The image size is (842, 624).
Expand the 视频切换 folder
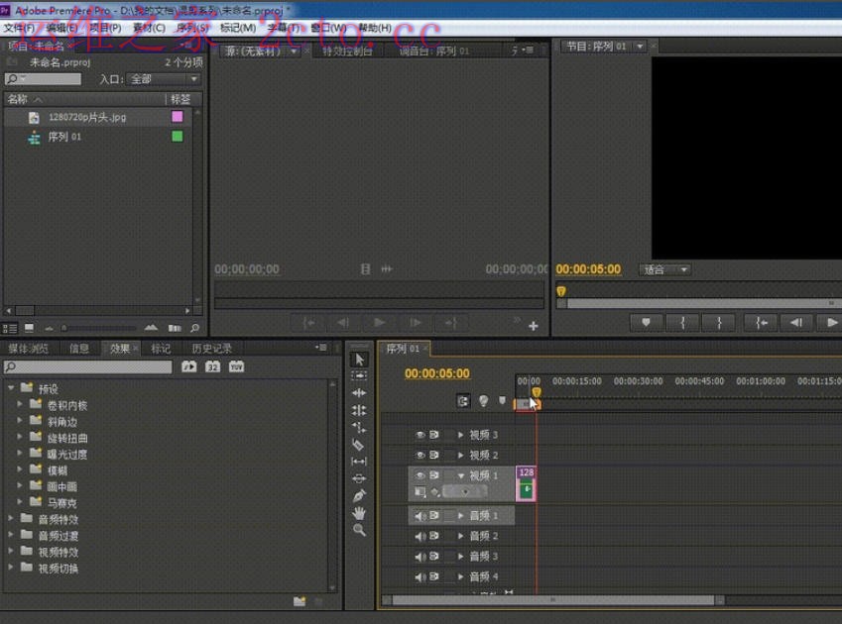click(x=10, y=567)
